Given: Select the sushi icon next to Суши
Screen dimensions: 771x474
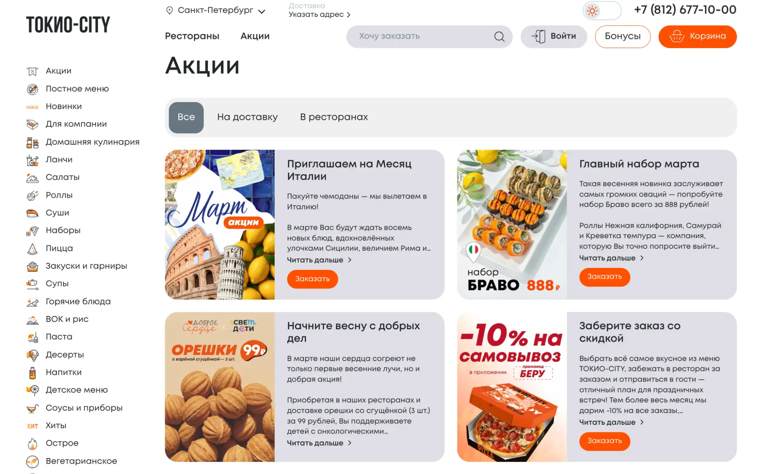Looking at the screenshot, I should pos(33,213).
